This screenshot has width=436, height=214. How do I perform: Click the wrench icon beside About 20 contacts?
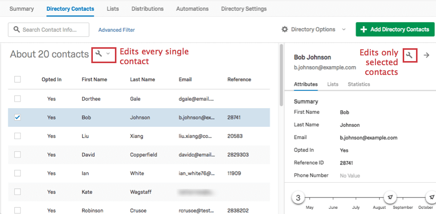pos(98,53)
